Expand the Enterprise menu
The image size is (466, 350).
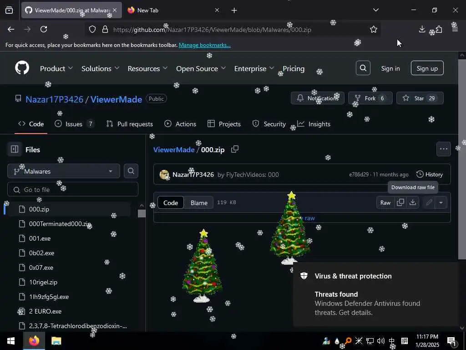click(254, 68)
